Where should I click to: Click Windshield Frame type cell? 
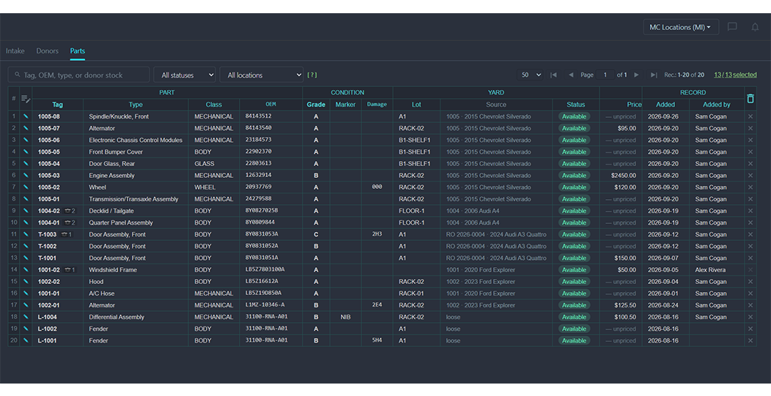(x=113, y=269)
